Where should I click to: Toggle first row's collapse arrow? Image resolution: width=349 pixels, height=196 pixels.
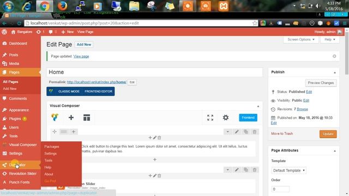click(228, 132)
